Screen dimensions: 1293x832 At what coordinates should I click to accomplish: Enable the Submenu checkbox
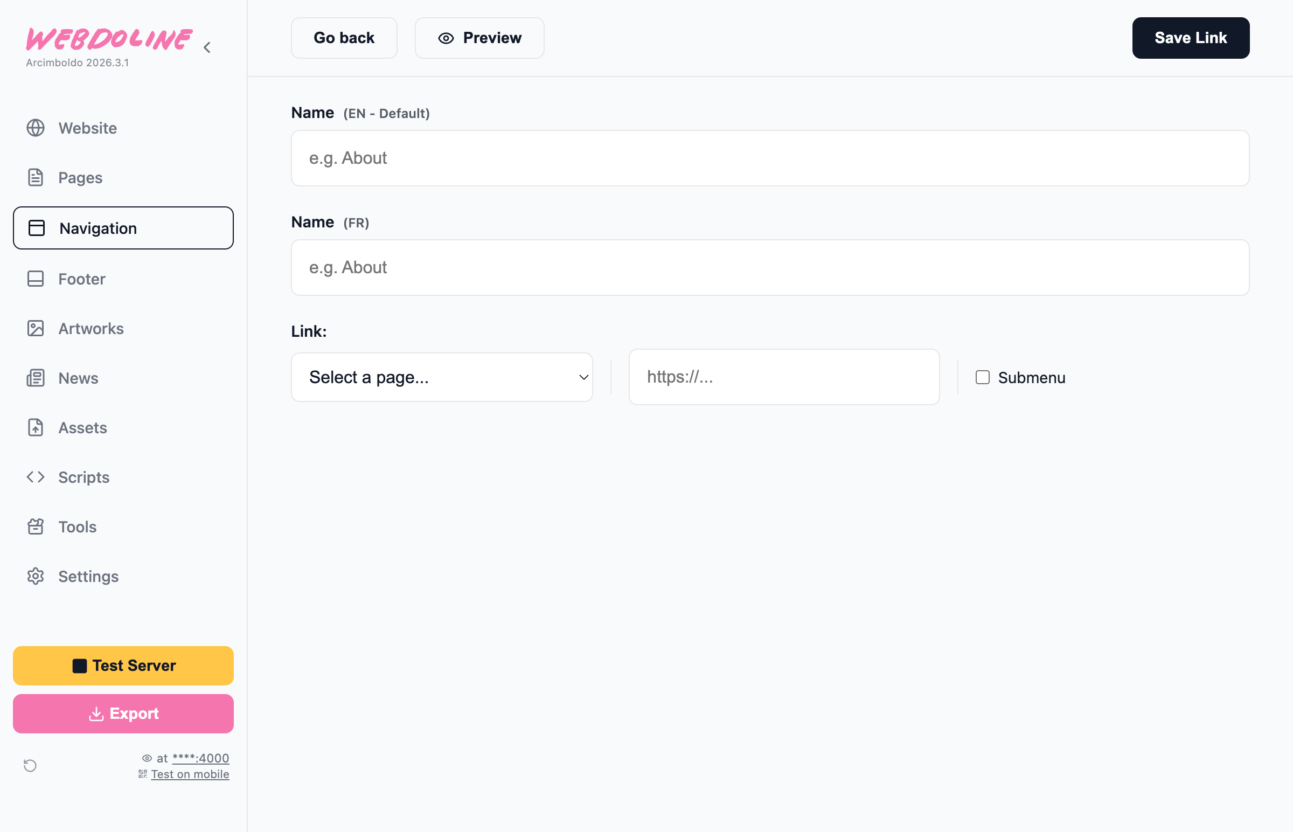(982, 377)
